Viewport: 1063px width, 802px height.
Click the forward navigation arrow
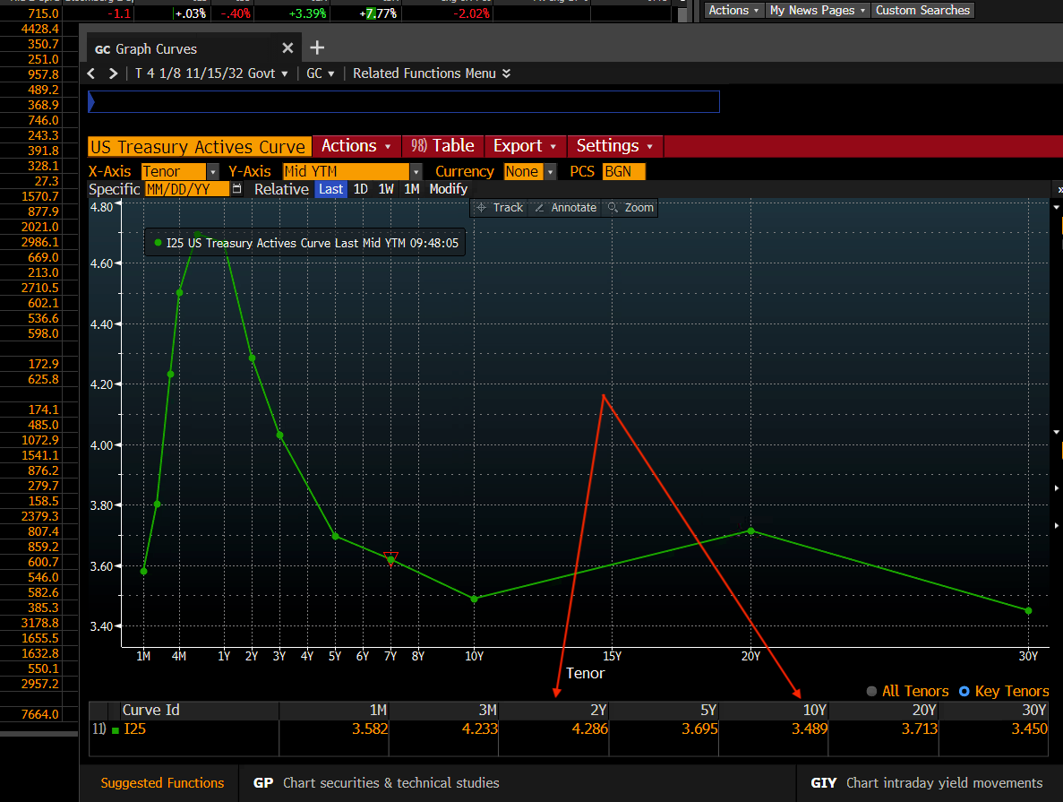click(x=113, y=73)
